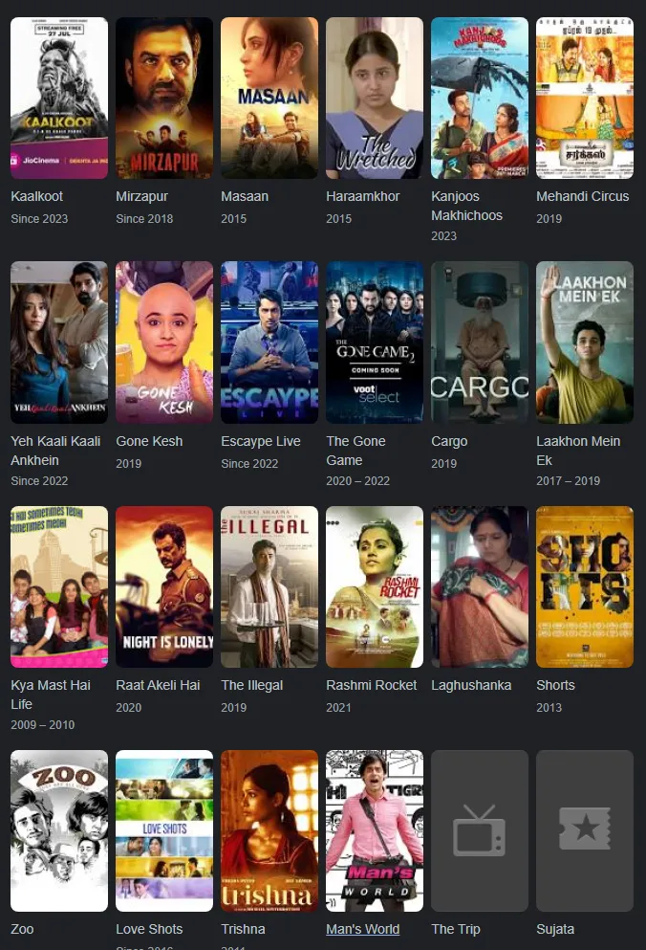
Task: Open the ticket star placeholder icon for Sujata
Action: point(584,830)
